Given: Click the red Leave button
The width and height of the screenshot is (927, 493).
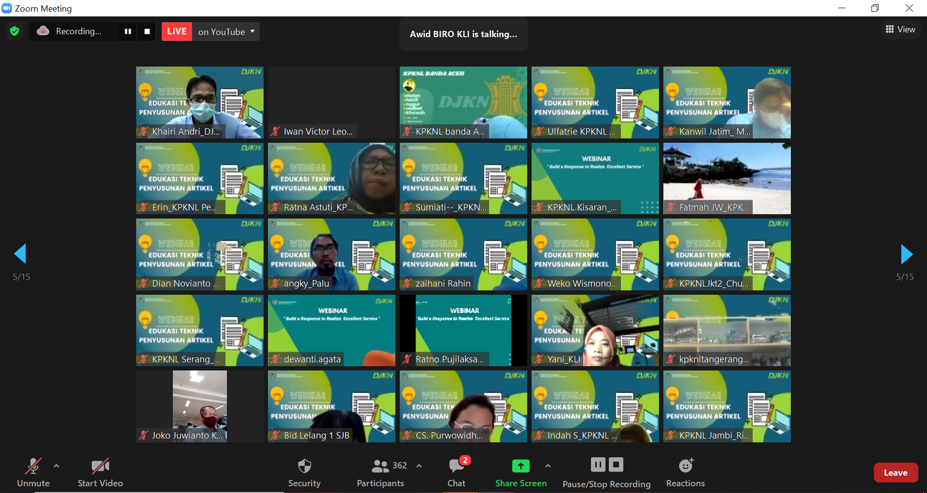Looking at the screenshot, I should (x=896, y=473).
